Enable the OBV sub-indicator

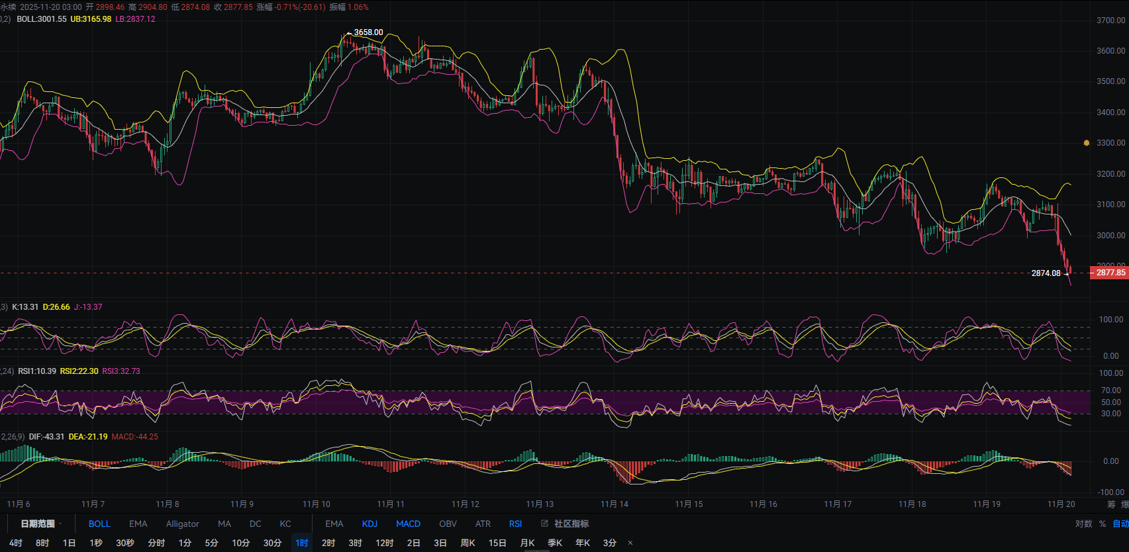tap(448, 524)
